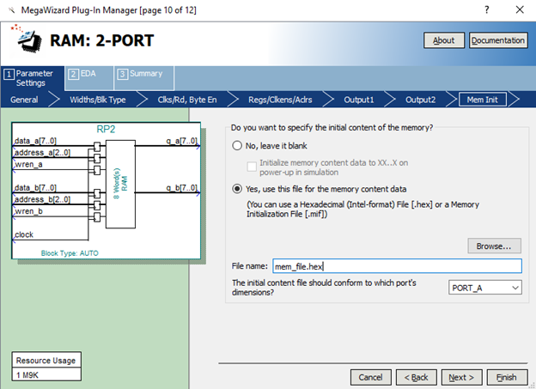Click the File name text field
The image size is (536, 389).
(x=396, y=267)
